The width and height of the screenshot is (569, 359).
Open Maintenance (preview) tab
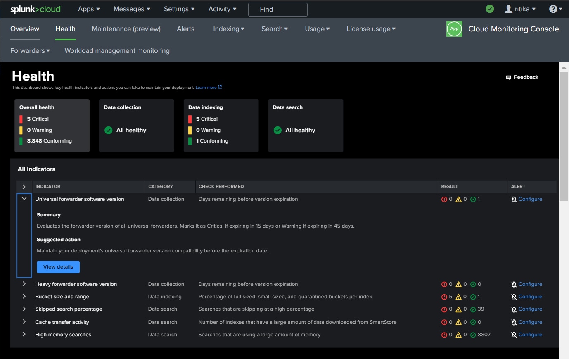126,29
